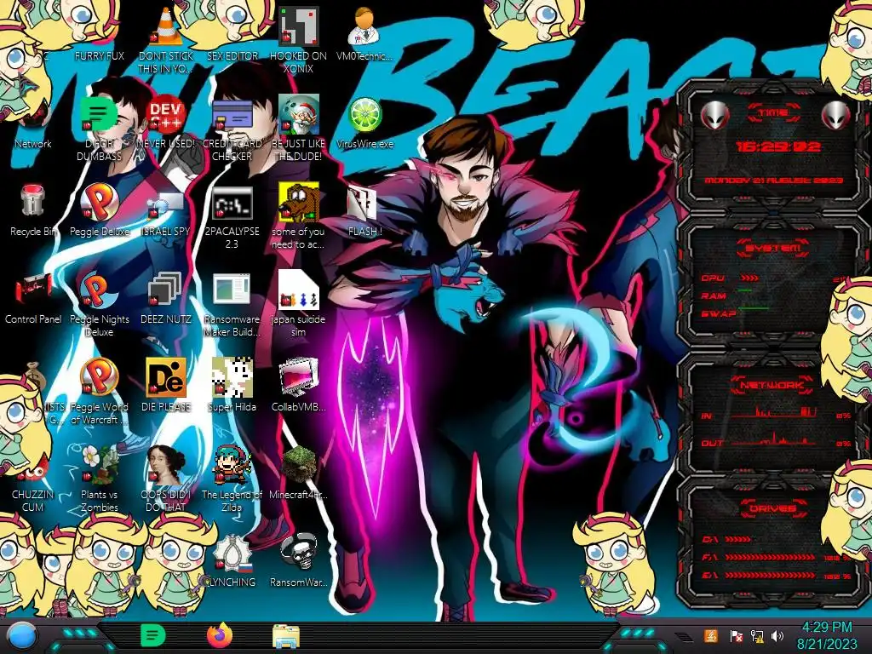872x654 pixels.
Task: Click the left alien head on Time widget
Action: point(714,115)
